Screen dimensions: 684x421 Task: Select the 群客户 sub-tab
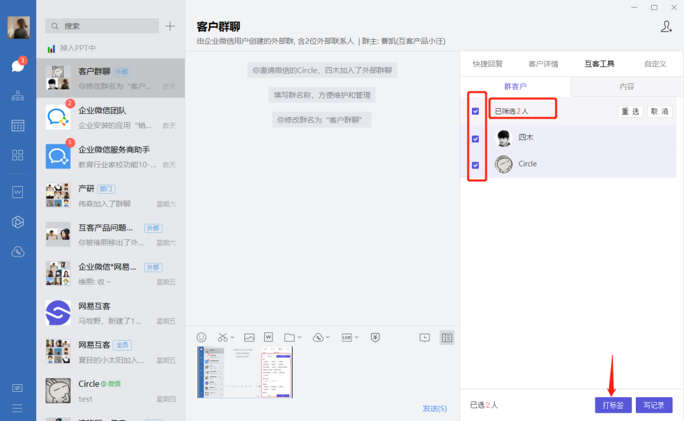pos(515,86)
